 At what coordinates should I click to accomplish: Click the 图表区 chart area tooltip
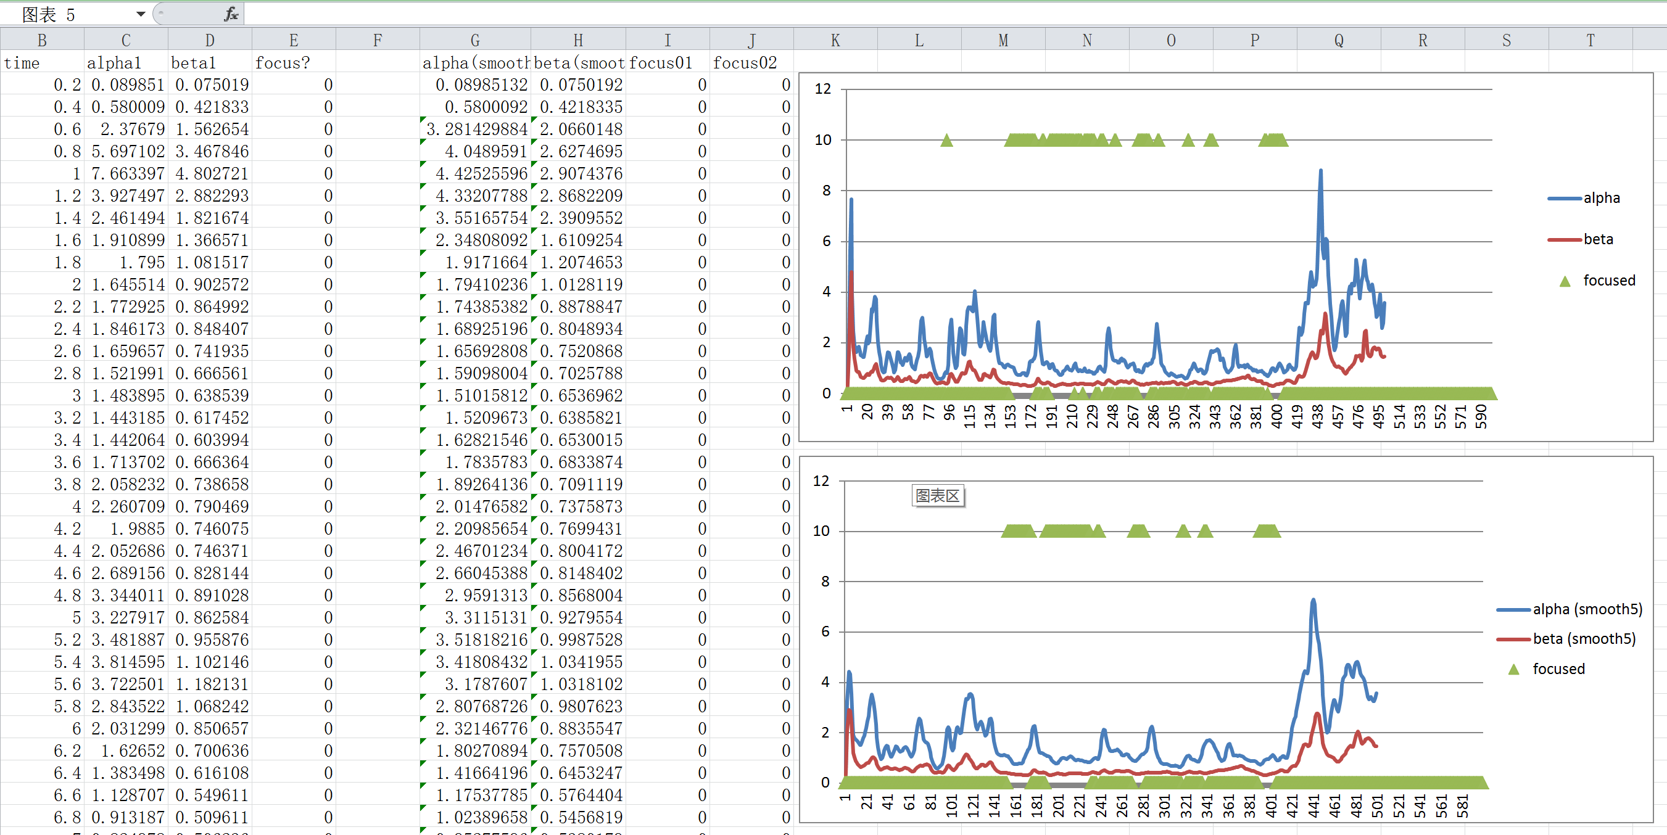click(x=938, y=496)
